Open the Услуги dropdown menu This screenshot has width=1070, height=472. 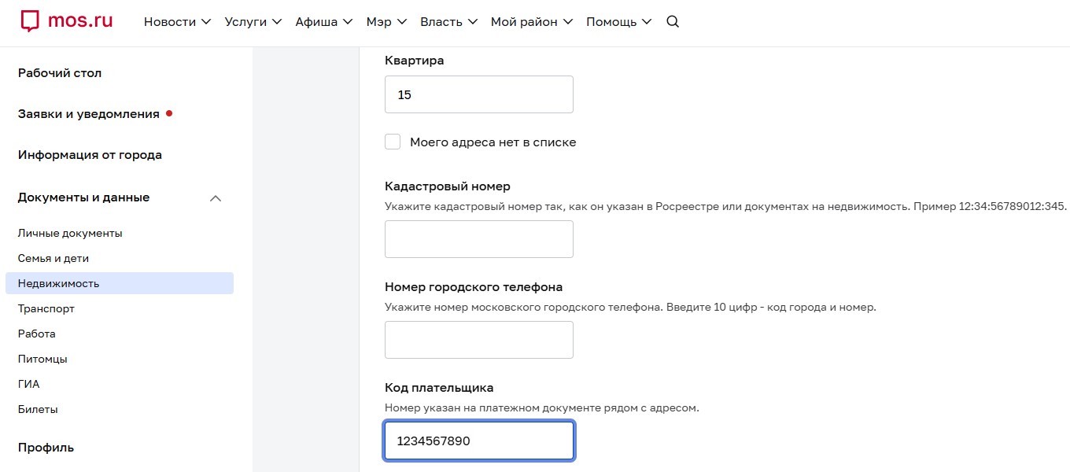pyautogui.click(x=253, y=22)
